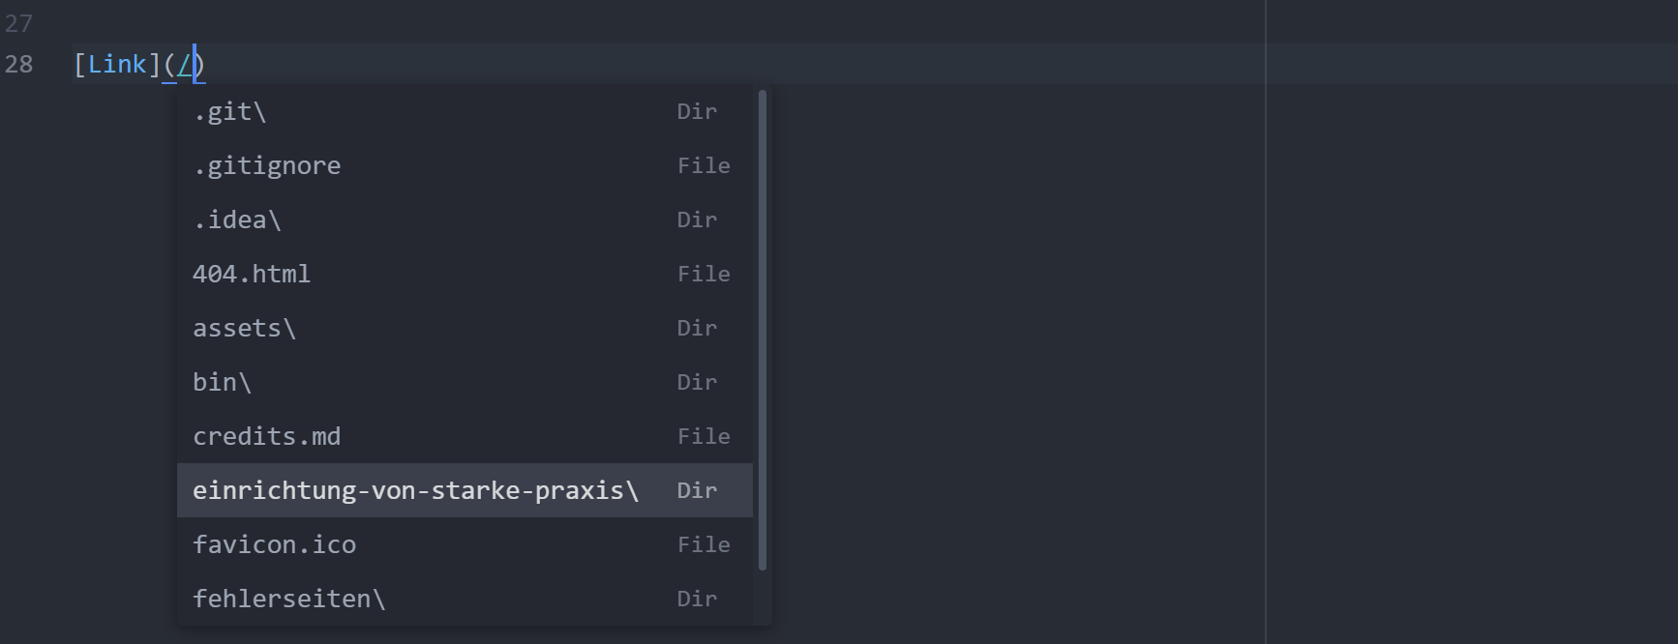
Task: Click line number 27 in the gutter
Action: (18, 23)
